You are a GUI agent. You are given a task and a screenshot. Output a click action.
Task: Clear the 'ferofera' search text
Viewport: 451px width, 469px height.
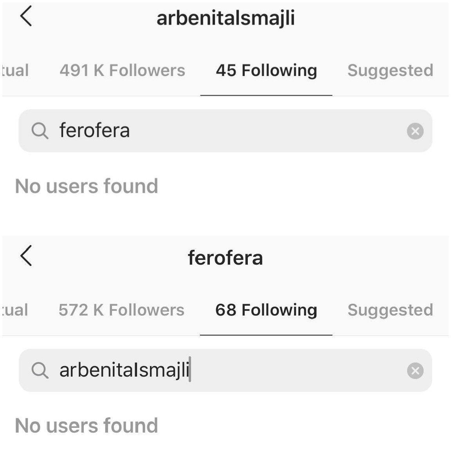point(415,131)
